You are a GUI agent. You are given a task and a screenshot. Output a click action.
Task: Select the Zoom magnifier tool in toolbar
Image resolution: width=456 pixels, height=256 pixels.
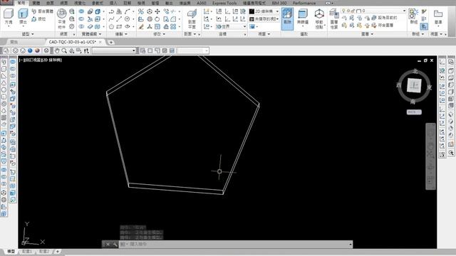pos(64,50)
